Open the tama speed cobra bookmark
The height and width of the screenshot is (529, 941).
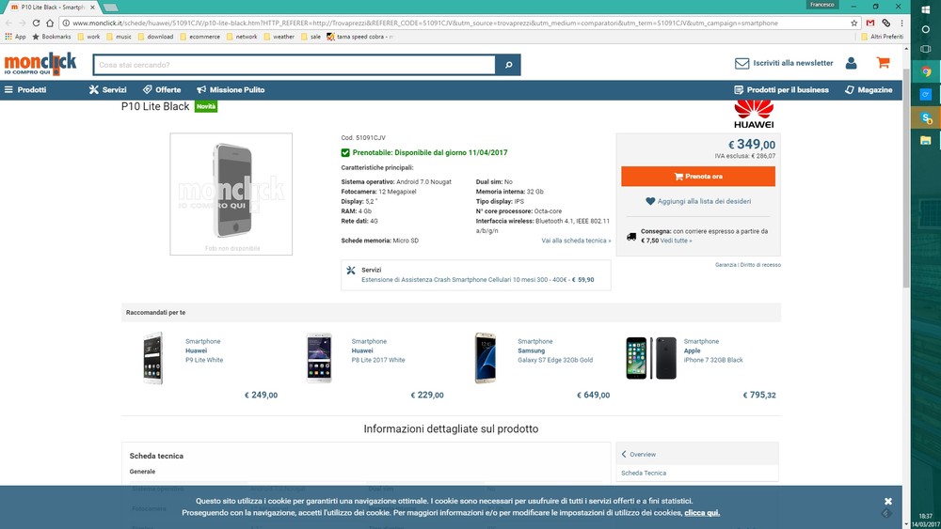pos(360,37)
